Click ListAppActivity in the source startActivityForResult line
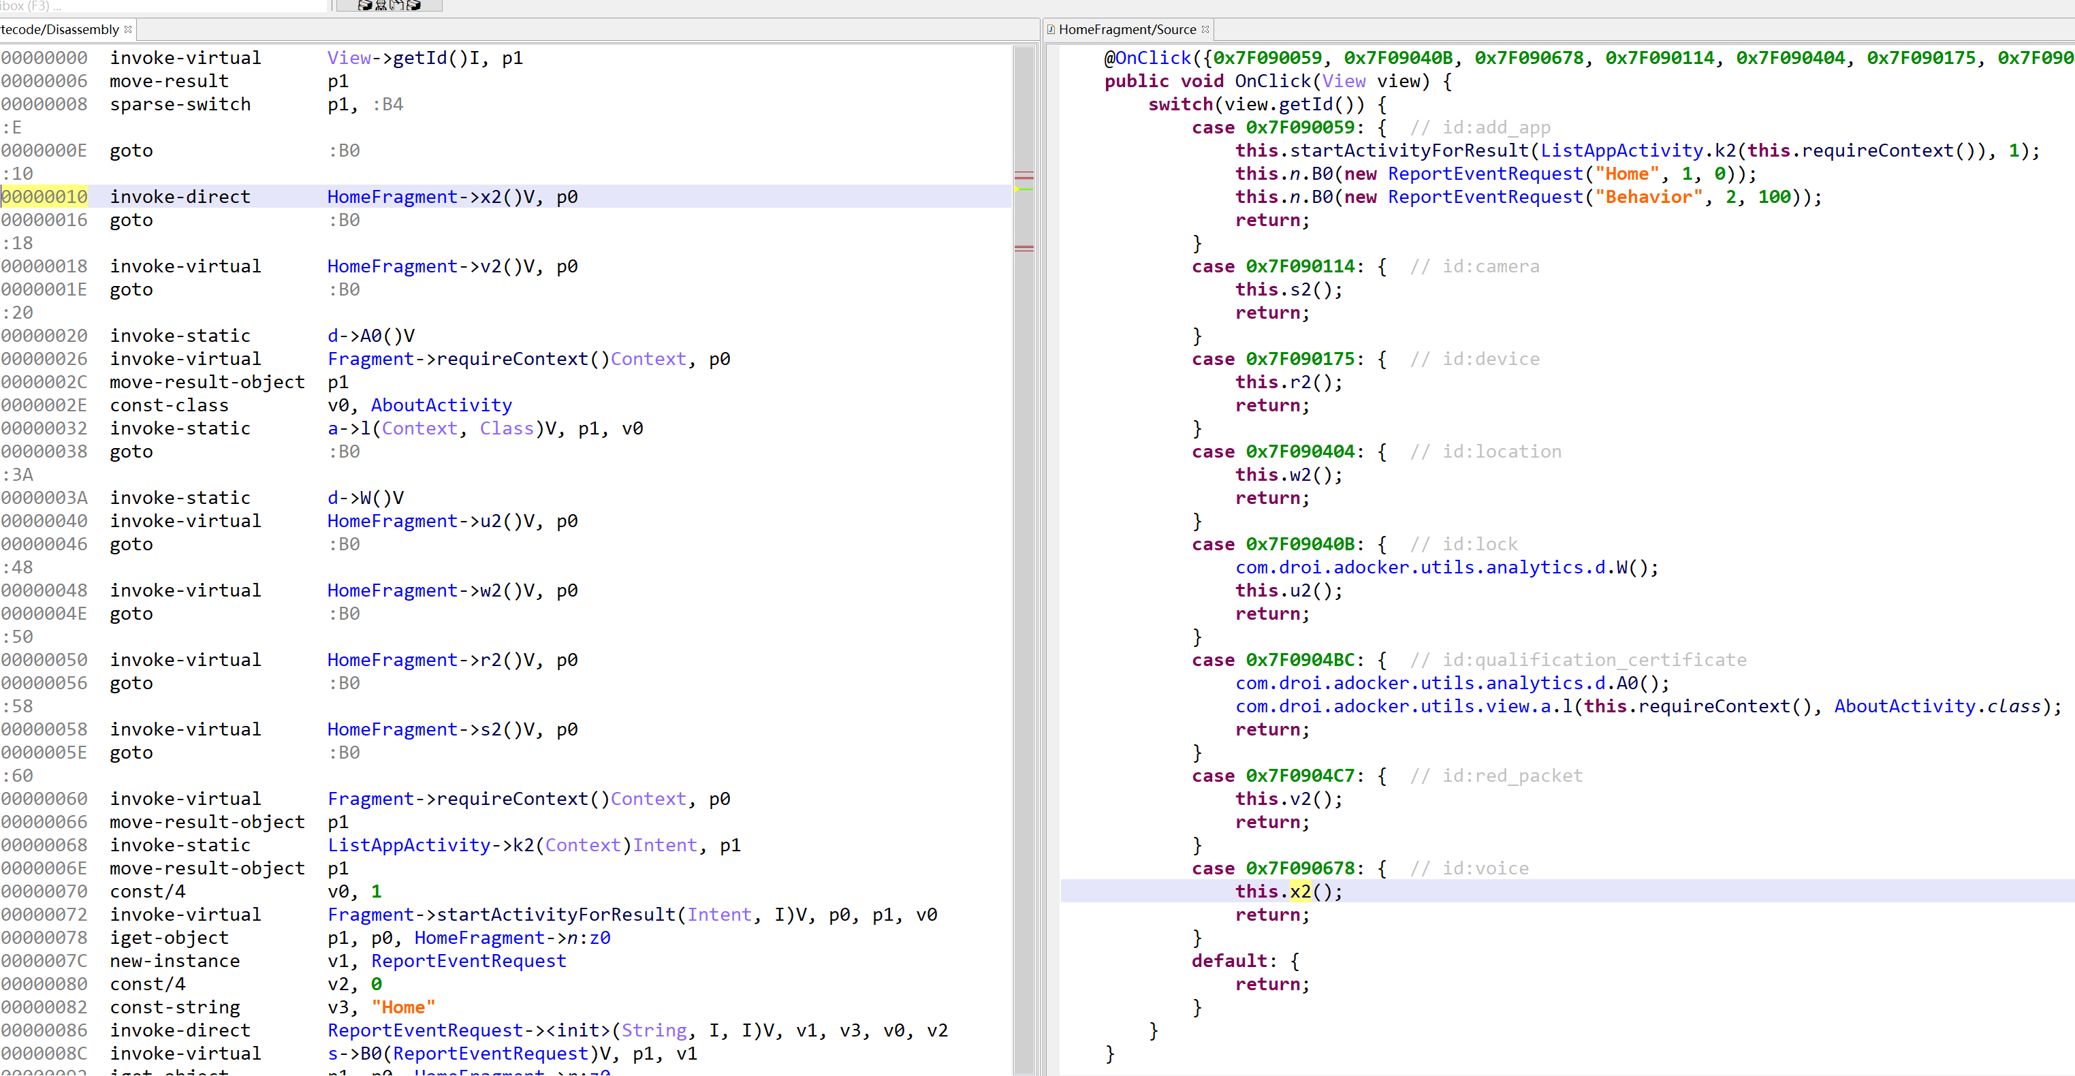Image resolution: width=2075 pixels, height=1076 pixels. coord(1621,151)
